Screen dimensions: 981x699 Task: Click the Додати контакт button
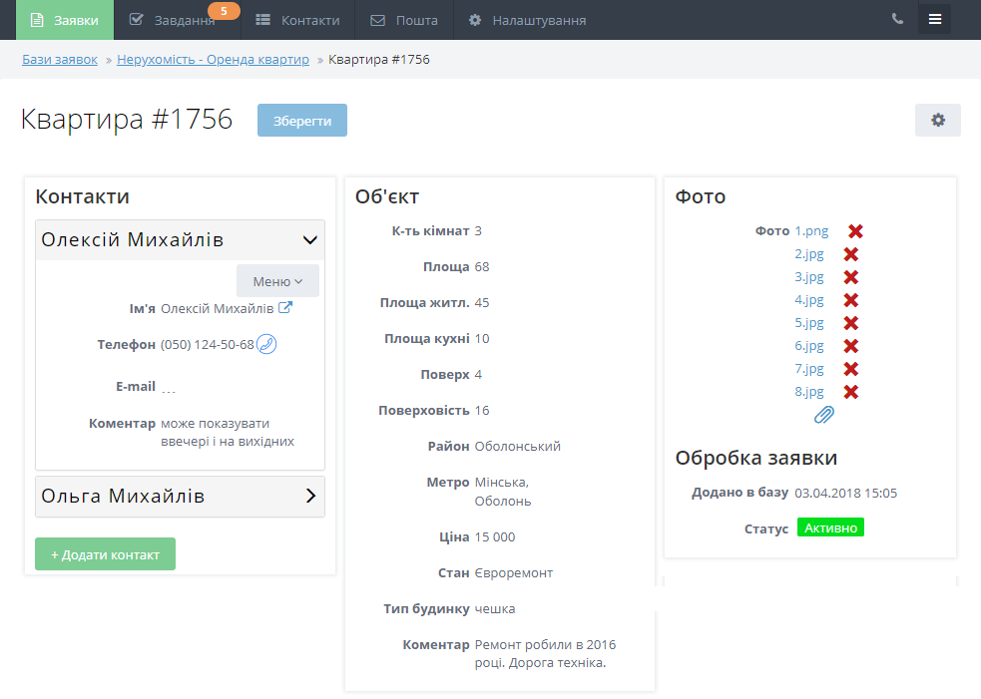pos(105,554)
